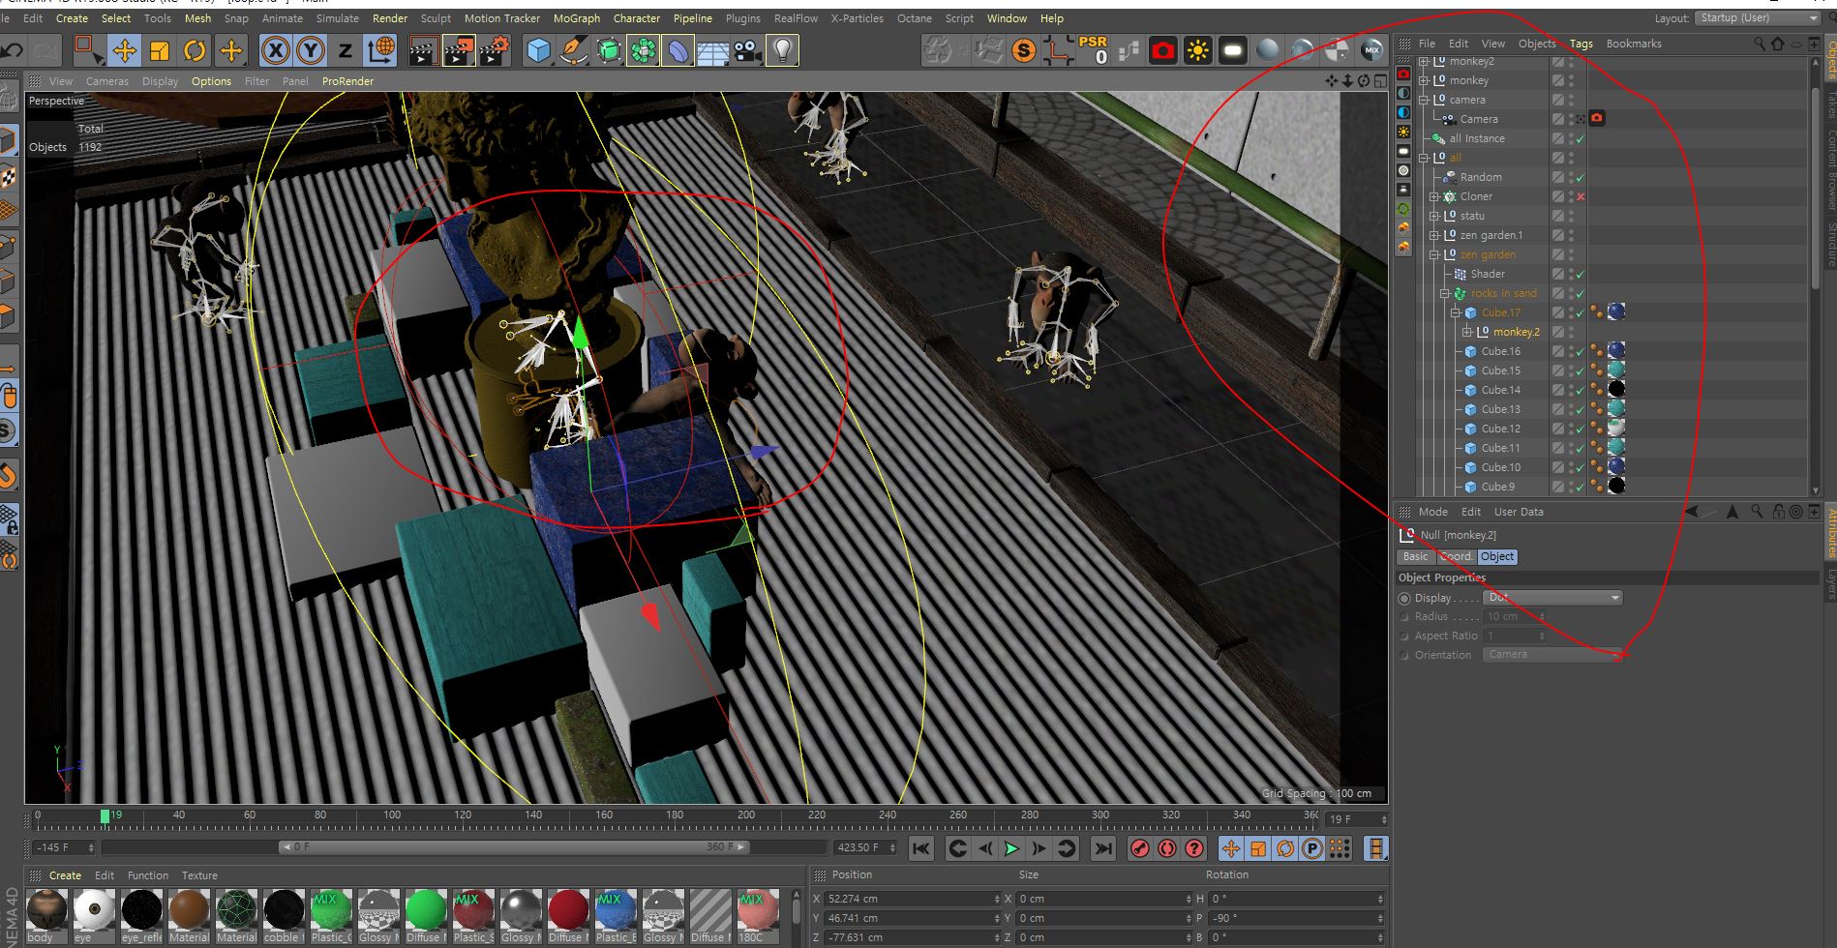Viewport: 1837px width, 948px height.
Task: Toggle the Shader green enable check
Action: click(x=1581, y=274)
